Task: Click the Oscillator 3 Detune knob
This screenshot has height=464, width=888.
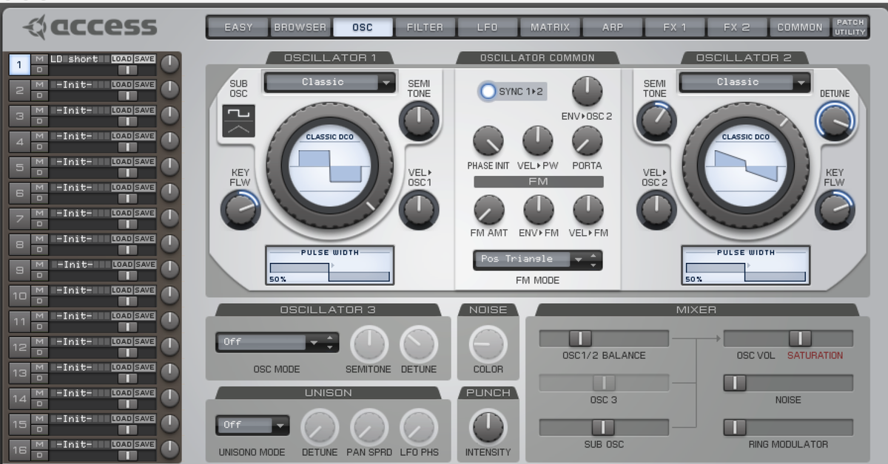Action: point(419,344)
